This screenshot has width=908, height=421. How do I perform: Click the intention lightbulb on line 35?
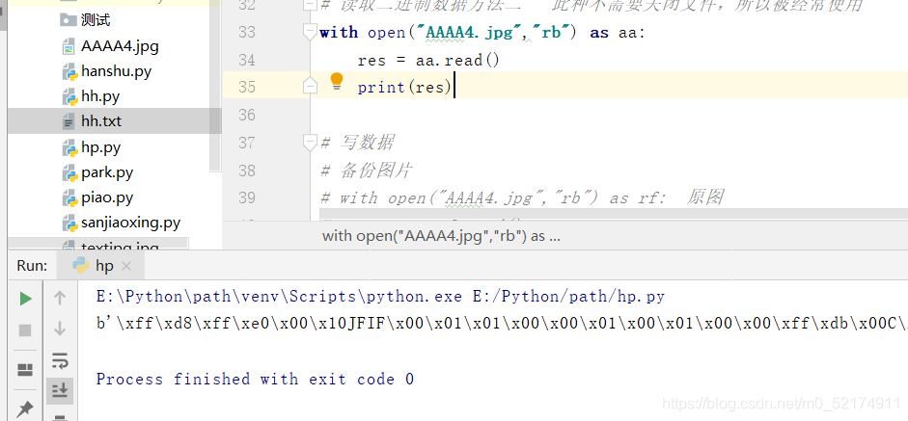337,82
